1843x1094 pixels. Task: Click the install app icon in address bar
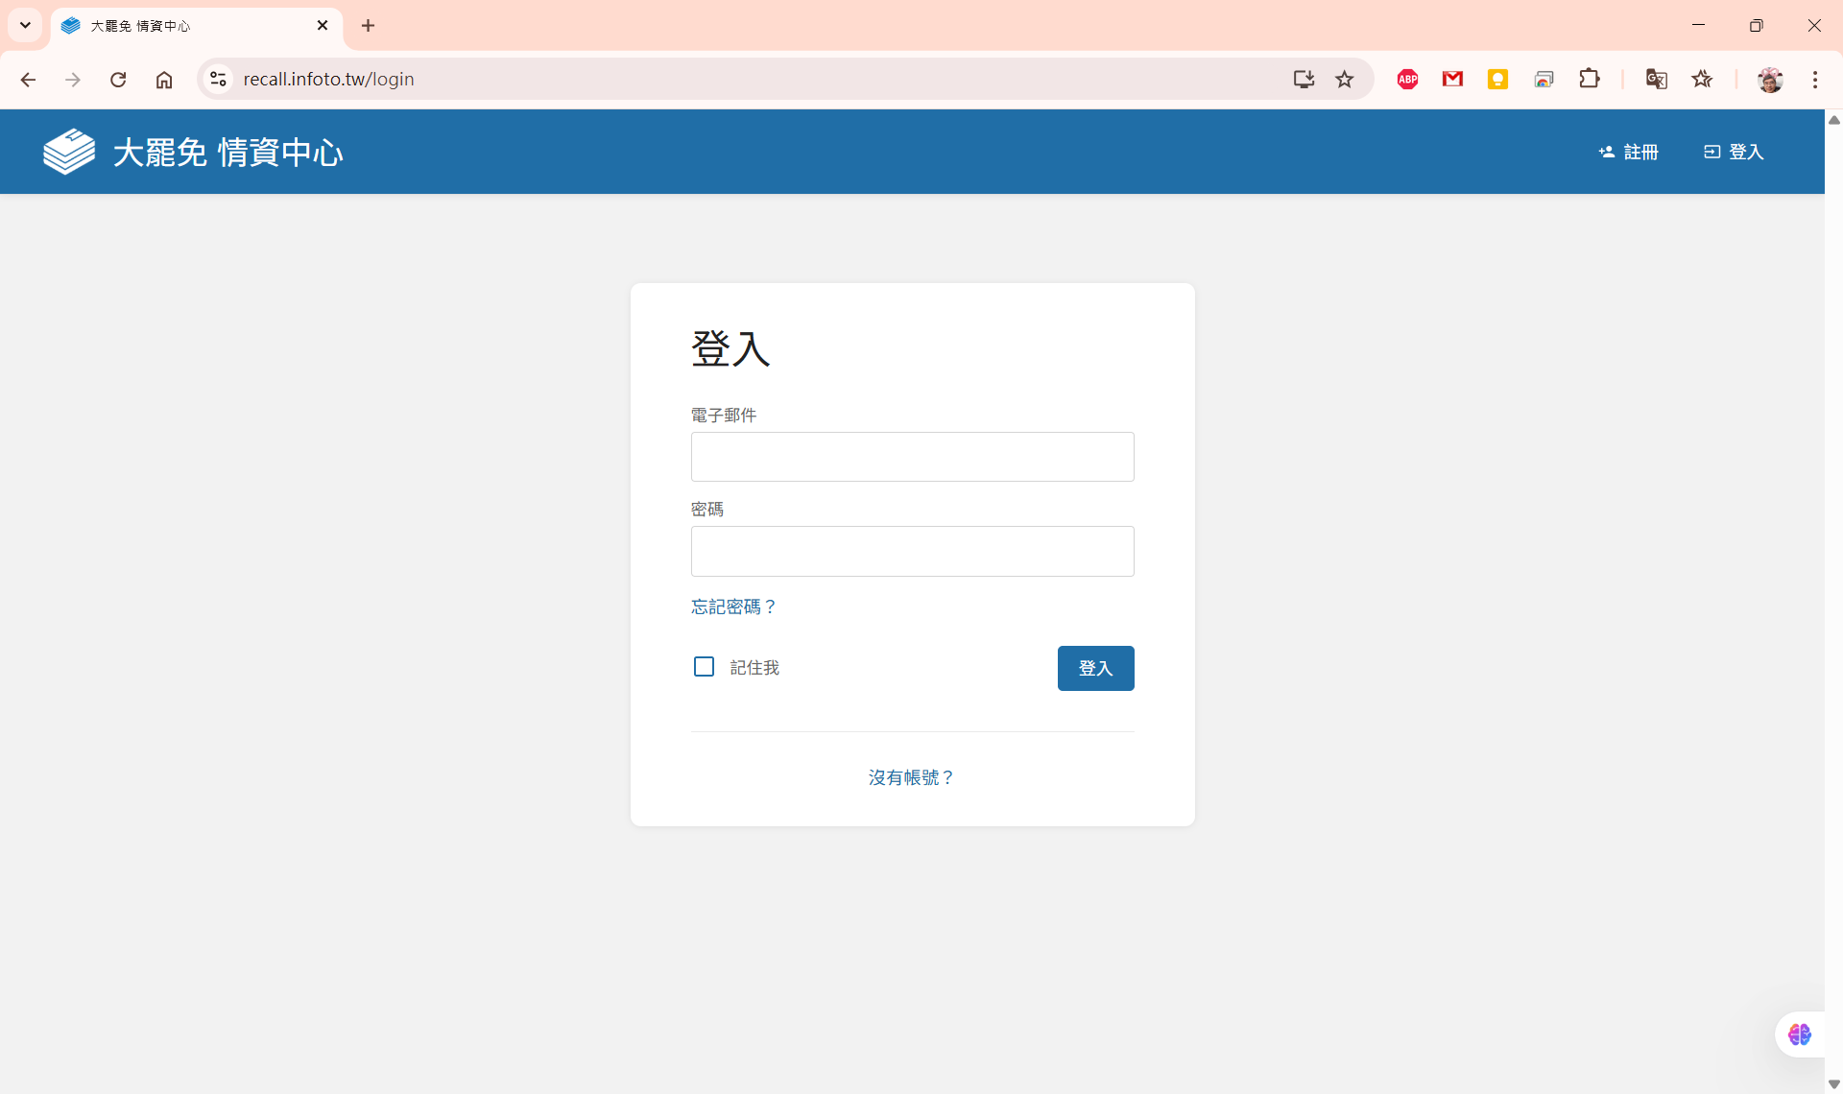(x=1303, y=80)
